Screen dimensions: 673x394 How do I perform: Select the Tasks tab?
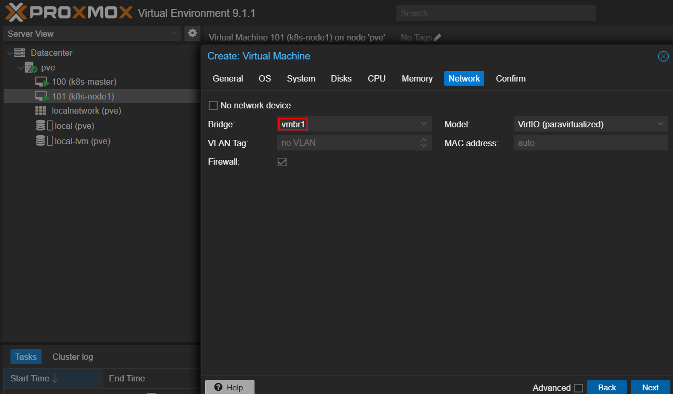pos(26,357)
